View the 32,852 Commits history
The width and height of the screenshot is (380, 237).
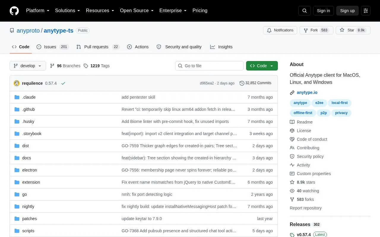tap(255, 83)
